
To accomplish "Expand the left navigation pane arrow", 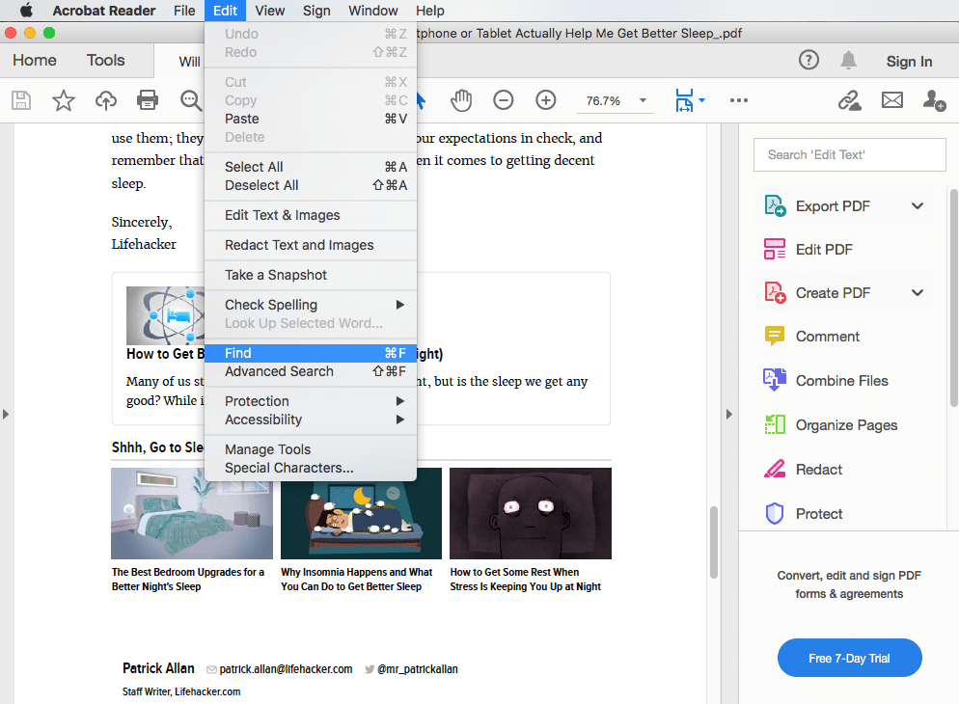I will click(6, 414).
